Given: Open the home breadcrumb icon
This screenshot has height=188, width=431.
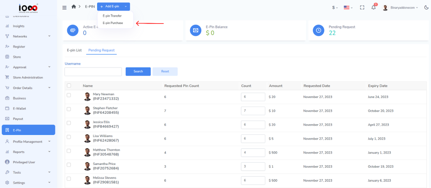Looking at the screenshot, I should [74, 7].
